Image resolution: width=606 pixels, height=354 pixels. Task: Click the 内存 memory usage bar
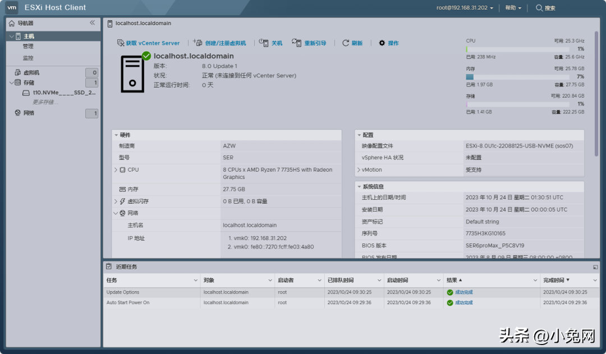517,77
